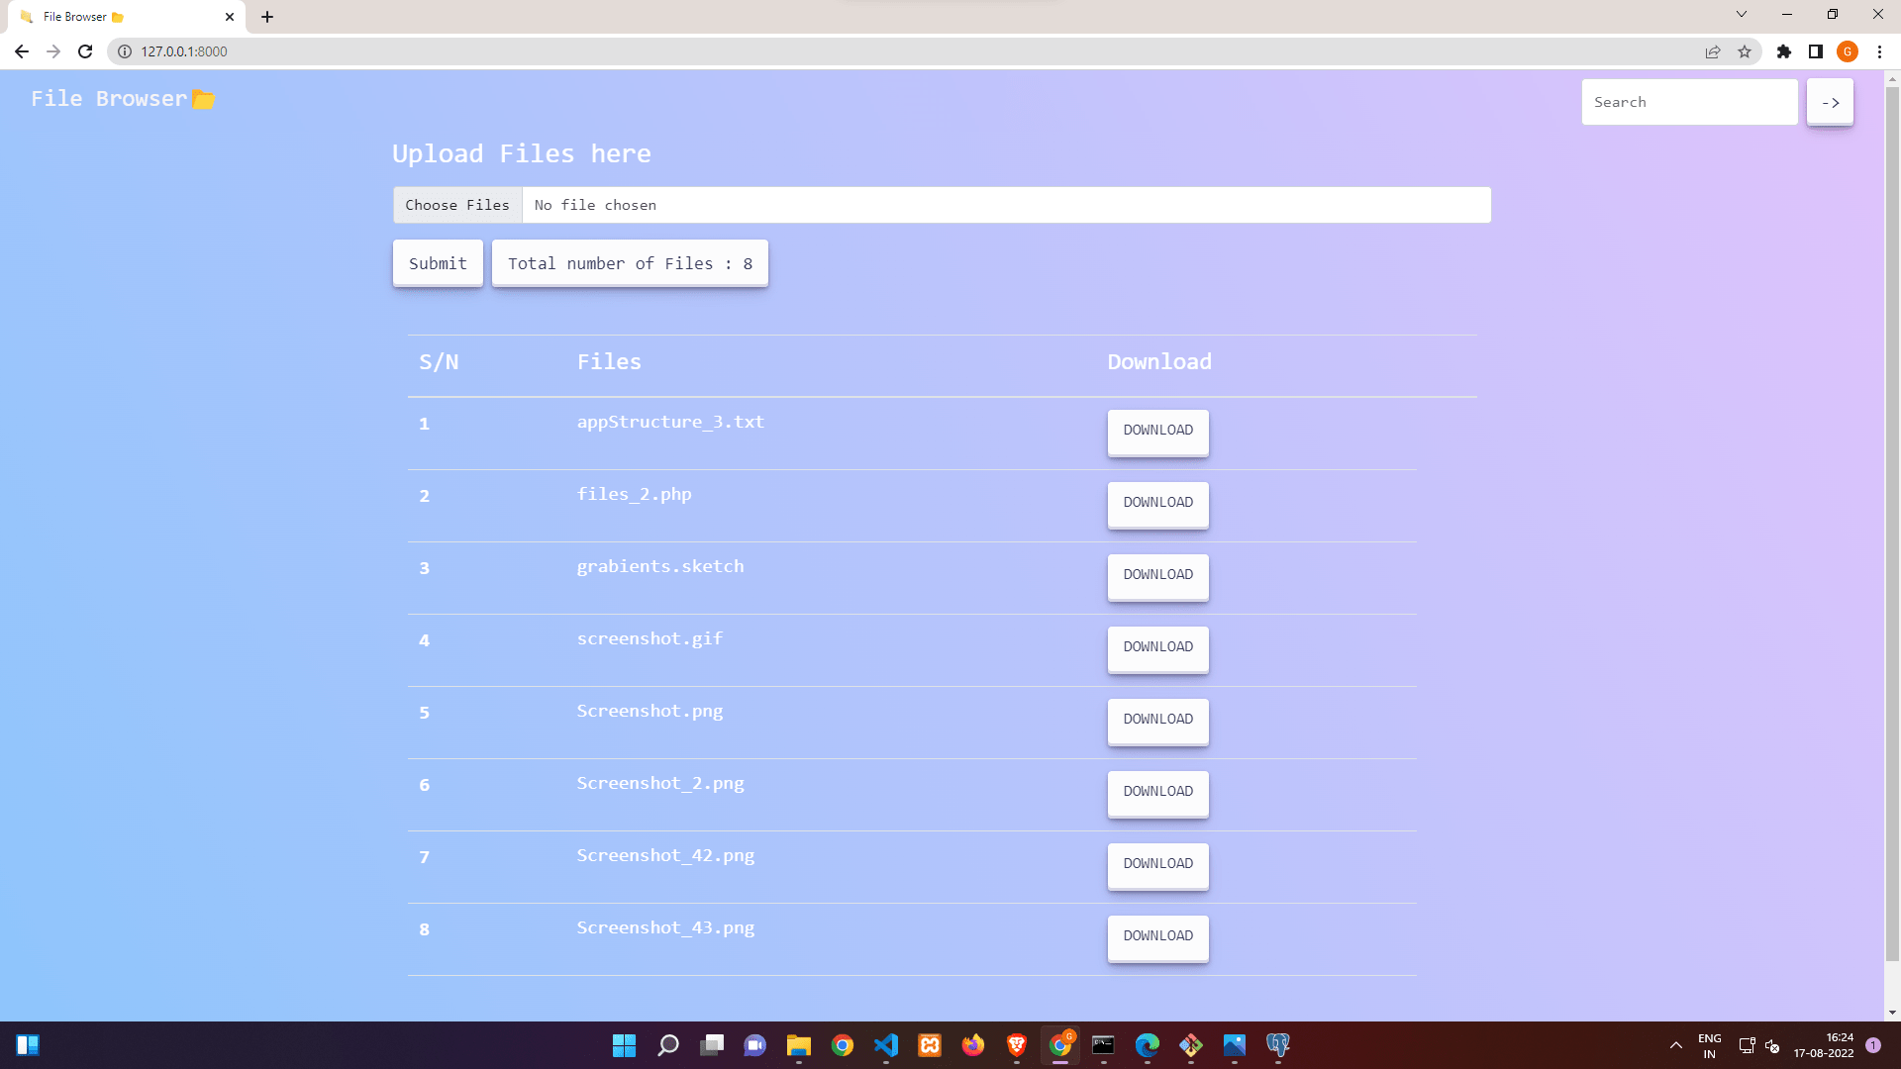This screenshot has height=1069, width=1901.
Task: Launch pgAdmin PostgreSQL tool from the taskbar
Action: (x=1278, y=1046)
